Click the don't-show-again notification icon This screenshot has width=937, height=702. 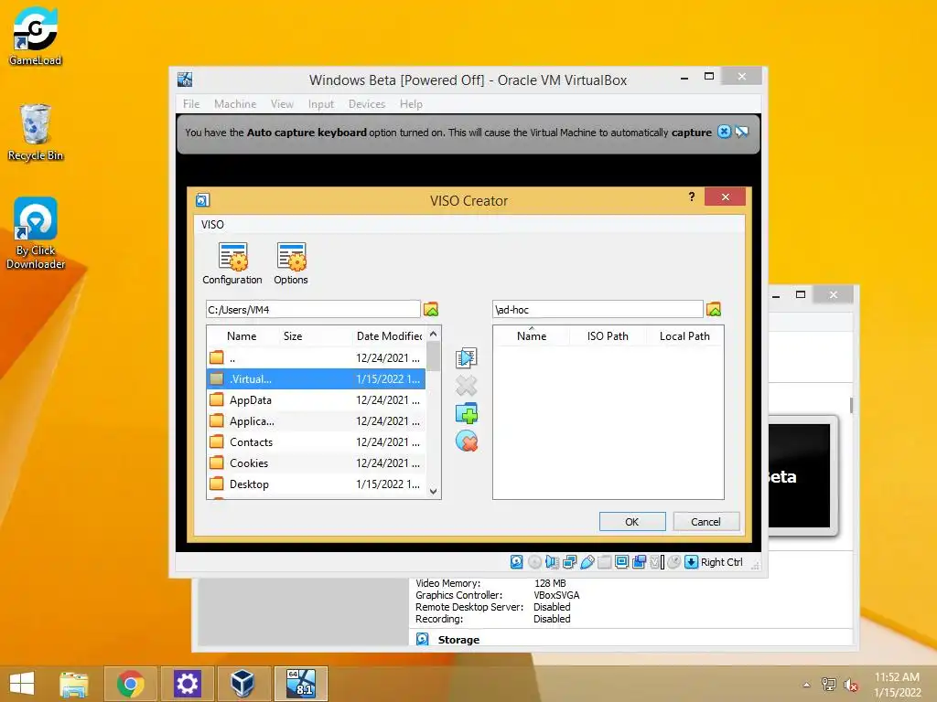741,132
